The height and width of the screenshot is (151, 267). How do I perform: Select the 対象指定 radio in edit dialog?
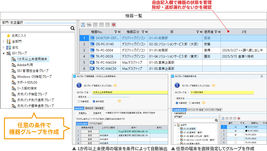point(79,101)
